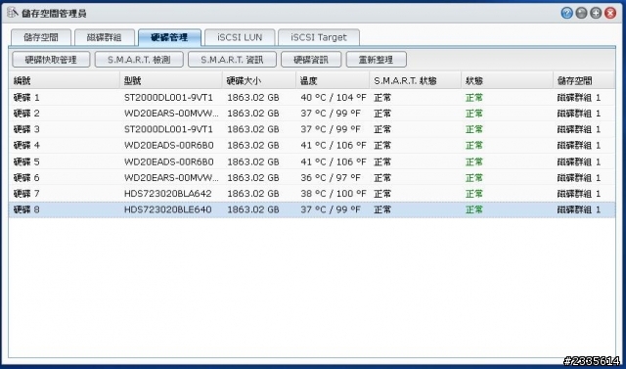This screenshot has width=626, height=369.
Task: Open S.M.A.R.T. 資訊 button
Action: click(232, 60)
